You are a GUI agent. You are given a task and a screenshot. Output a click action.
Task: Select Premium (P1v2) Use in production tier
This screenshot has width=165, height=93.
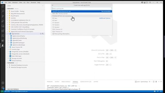click(x=82, y=16)
